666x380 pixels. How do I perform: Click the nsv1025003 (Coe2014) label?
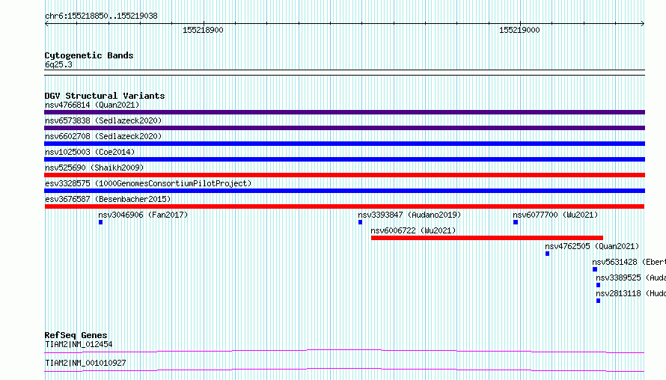(90, 152)
